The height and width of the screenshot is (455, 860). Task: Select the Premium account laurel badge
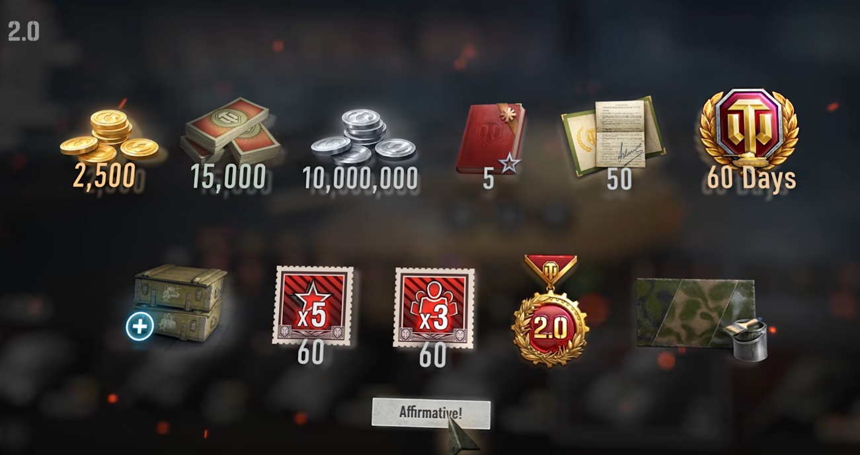click(x=749, y=128)
